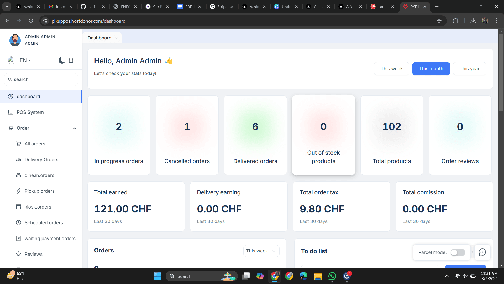The height and width of the screenshot is (284, 504).
Task: Collapse the Order menu chevron
Action: (x=75, y=128)
